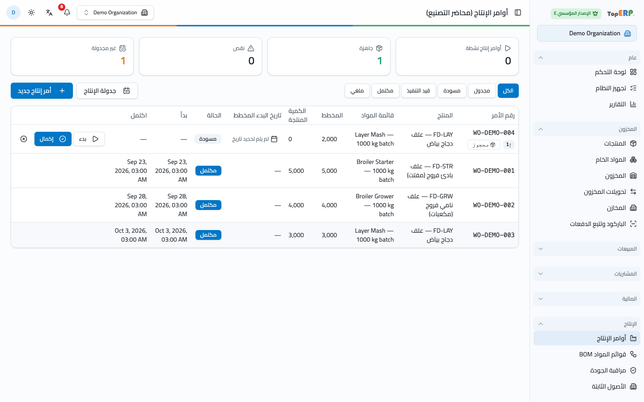The width and height of the screenshot is (644, 402).
Task: Open الباركود وتتبع الدفعات page
Action: point(587,224)
